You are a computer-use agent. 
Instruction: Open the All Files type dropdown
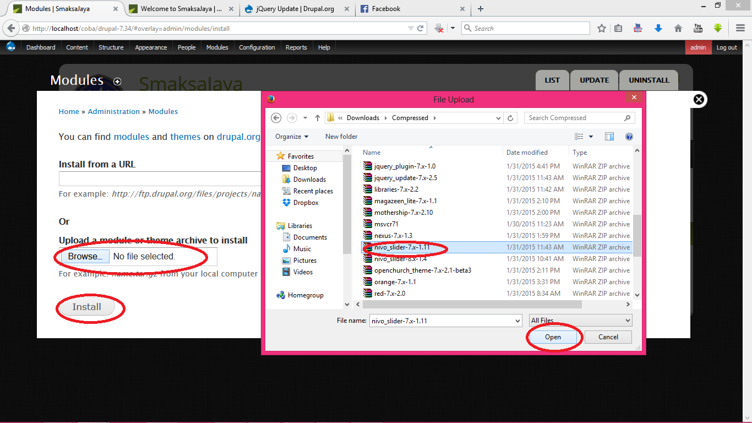click(x=580, y=321)
